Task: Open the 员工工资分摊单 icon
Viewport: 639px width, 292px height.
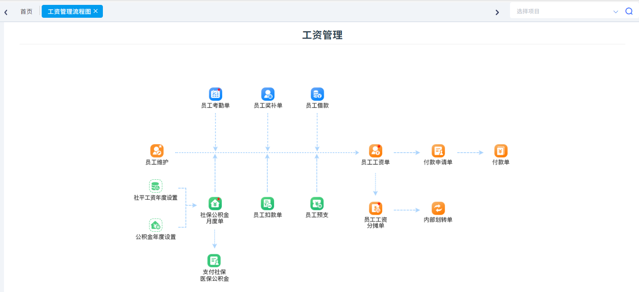Action: pyautogui.click(x=376, y=209)
